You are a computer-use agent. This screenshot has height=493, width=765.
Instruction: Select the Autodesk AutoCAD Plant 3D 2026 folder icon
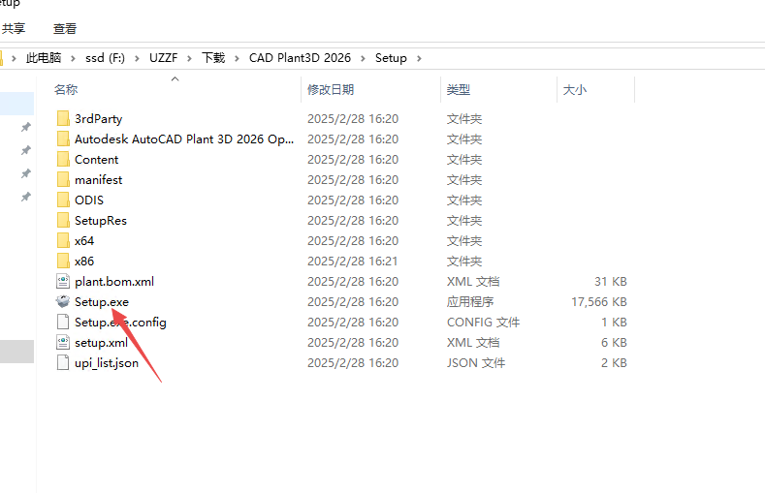pos(63,139)
